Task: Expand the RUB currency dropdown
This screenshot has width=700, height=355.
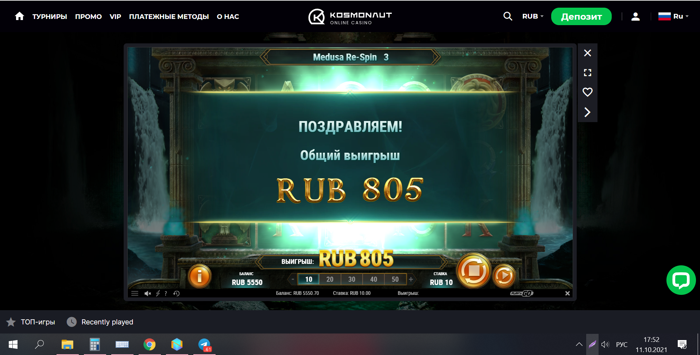Action: [533, 16]
